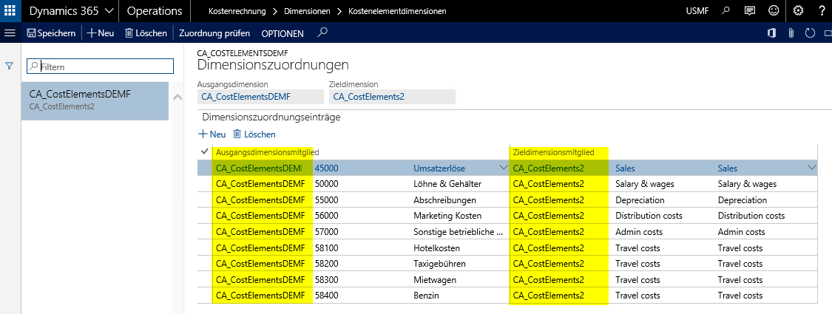Open in Microsoft Office icon

click(x=771, y=33)
